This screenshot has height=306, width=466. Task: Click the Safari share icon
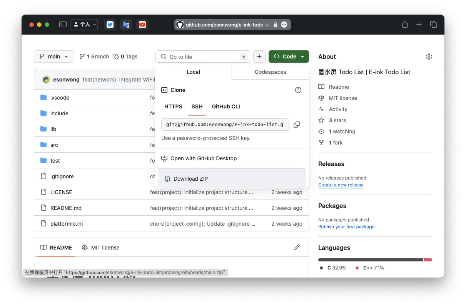[x=405, y=25]
